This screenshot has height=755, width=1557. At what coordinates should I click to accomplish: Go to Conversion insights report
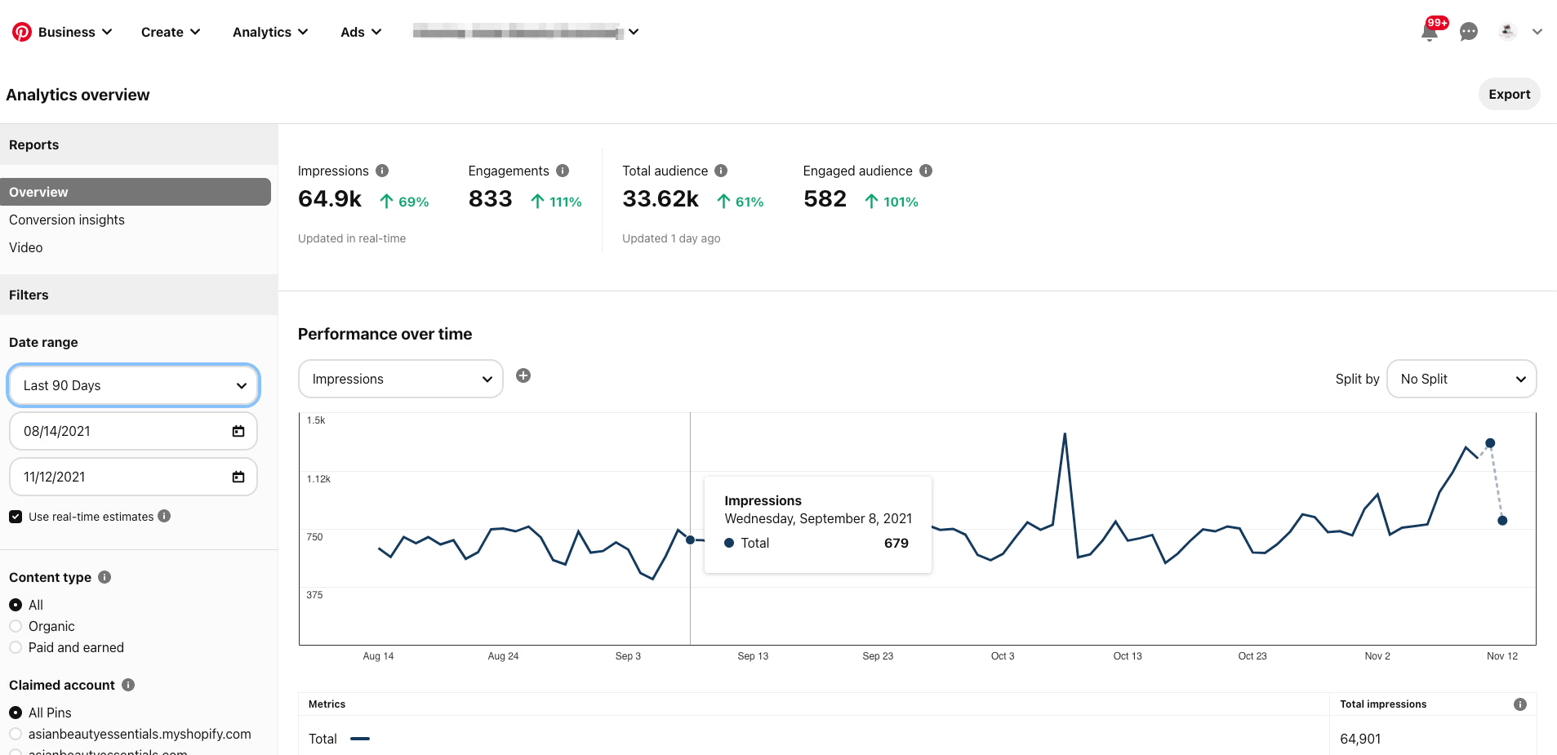tap(66, 220)
